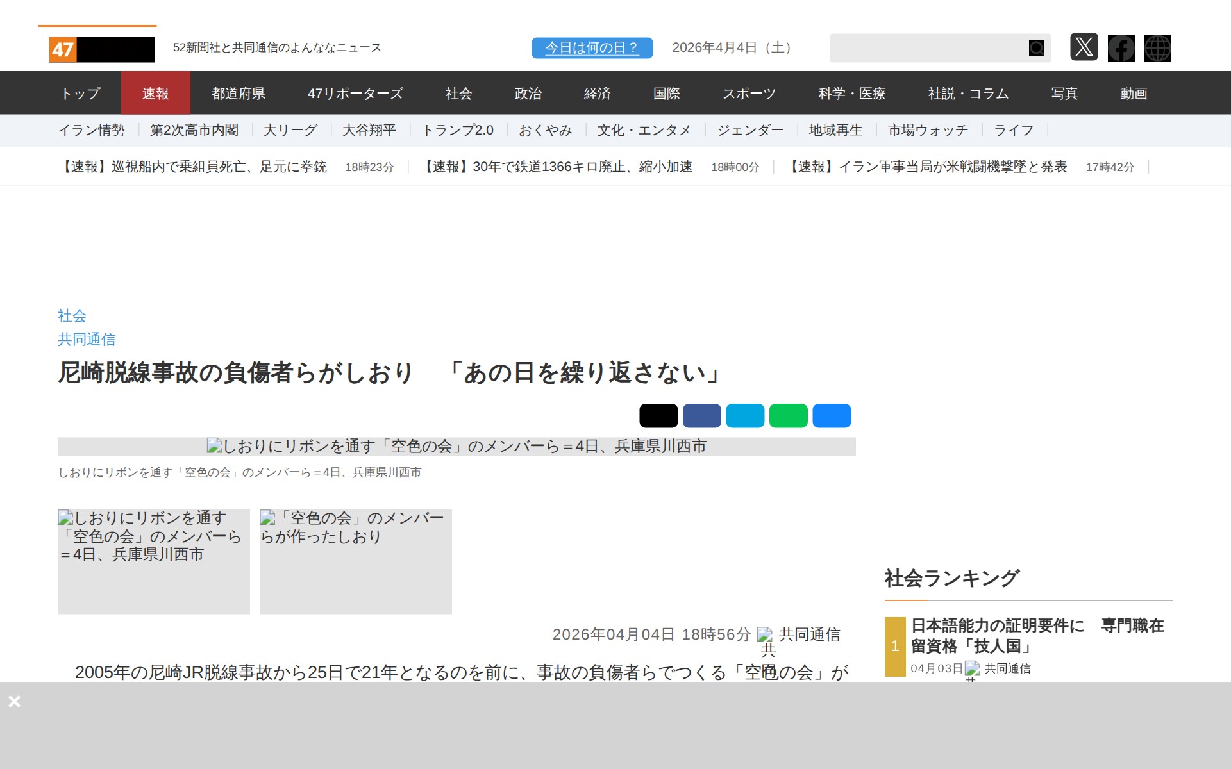Click the 今日は何の日？ button
1231x769 pixels.
591,47
